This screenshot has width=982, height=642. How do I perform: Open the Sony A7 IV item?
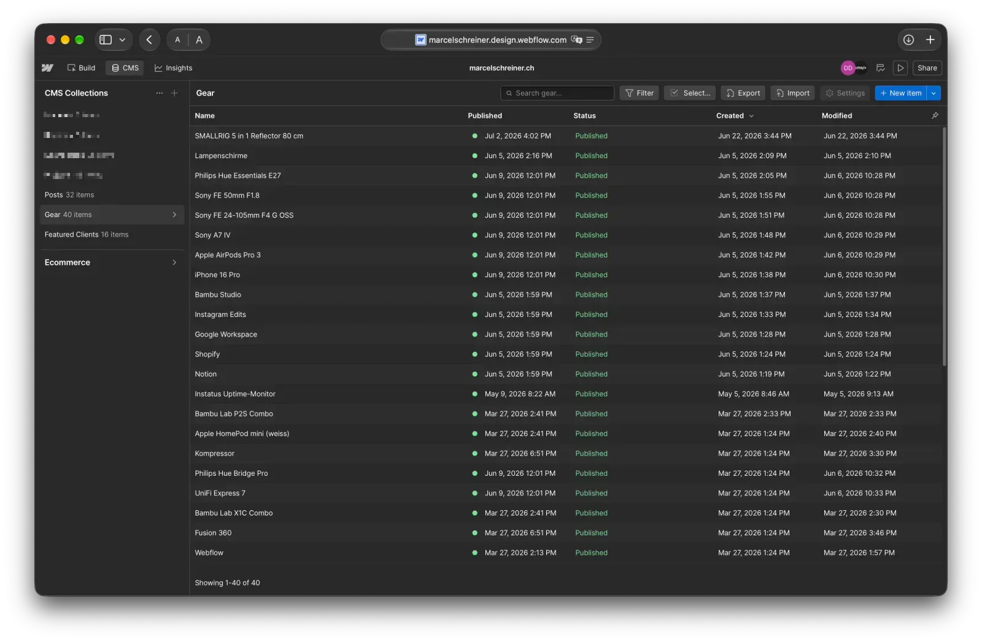(x=212, y=235)
